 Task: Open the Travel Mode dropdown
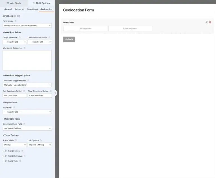pos(15,145)
